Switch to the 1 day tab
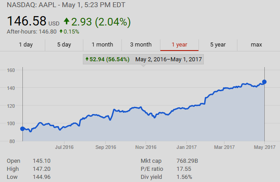 tap(26, 45)
